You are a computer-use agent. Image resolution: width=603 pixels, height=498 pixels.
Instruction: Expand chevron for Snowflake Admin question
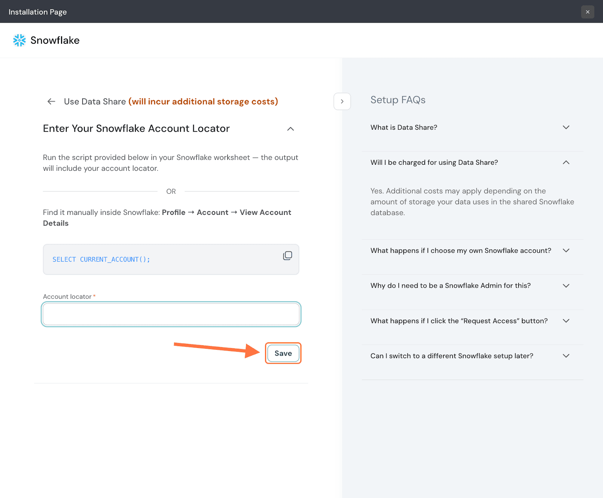pyautogui.click(x=566, y=286)
